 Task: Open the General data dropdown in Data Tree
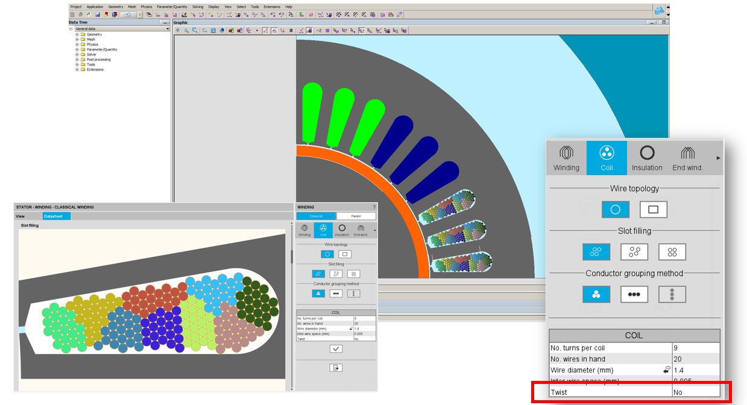tap(167, 29)
